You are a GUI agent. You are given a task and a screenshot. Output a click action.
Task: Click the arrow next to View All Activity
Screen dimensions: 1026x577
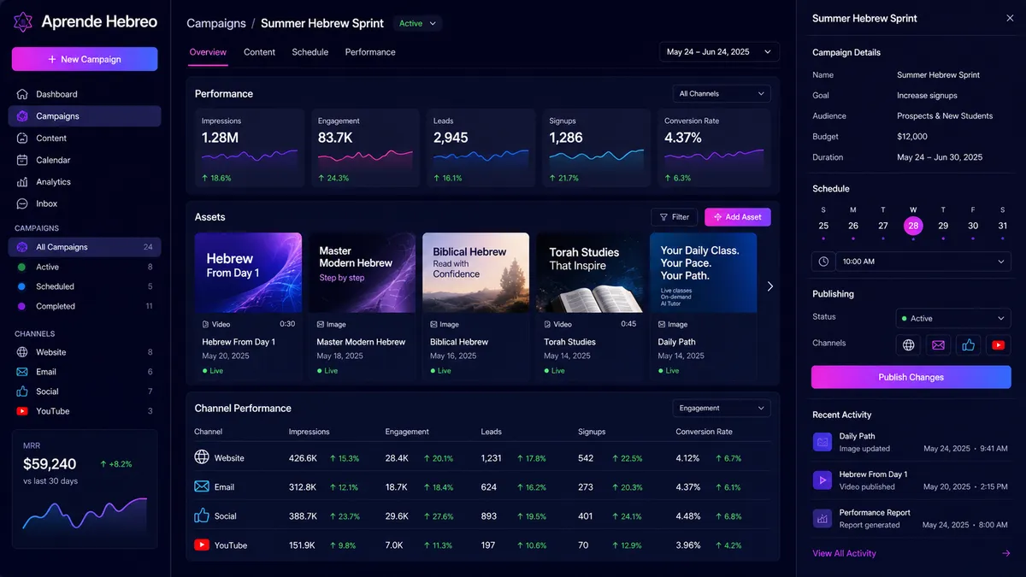click(1005, 553)
